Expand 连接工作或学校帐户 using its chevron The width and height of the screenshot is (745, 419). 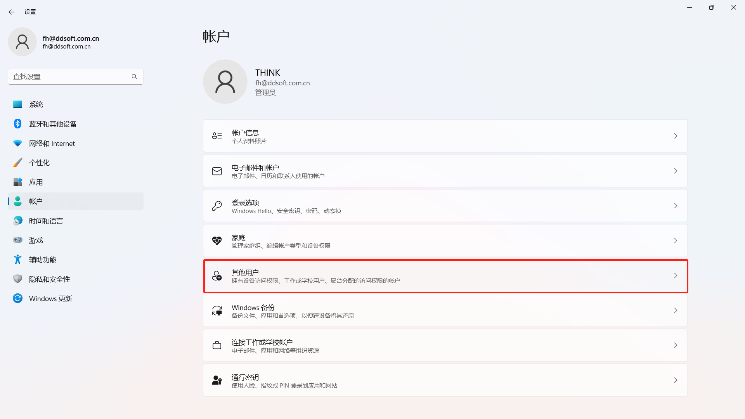[676, 345]
